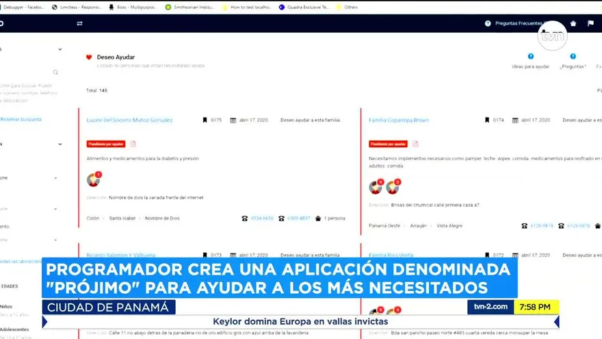The image size is (602, 339).
Task: Open document icon on Lucine Del Socorro card
Action: [x=133, y=144]
